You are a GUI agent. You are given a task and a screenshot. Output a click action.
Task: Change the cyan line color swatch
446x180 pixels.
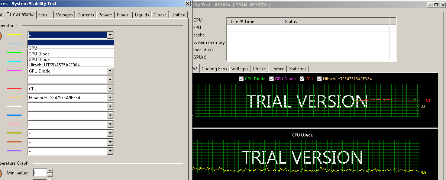14,62
